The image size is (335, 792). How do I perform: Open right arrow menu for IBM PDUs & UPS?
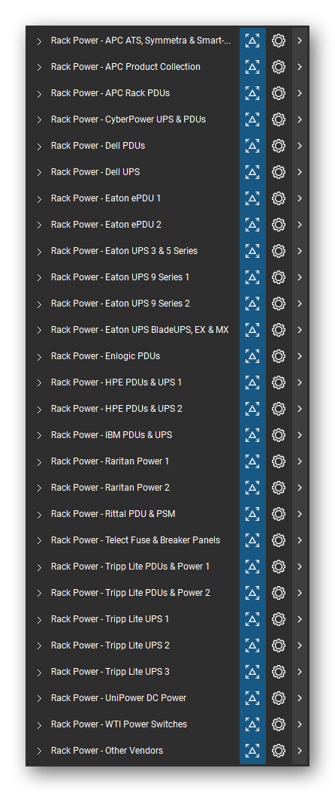pos(300,435)
